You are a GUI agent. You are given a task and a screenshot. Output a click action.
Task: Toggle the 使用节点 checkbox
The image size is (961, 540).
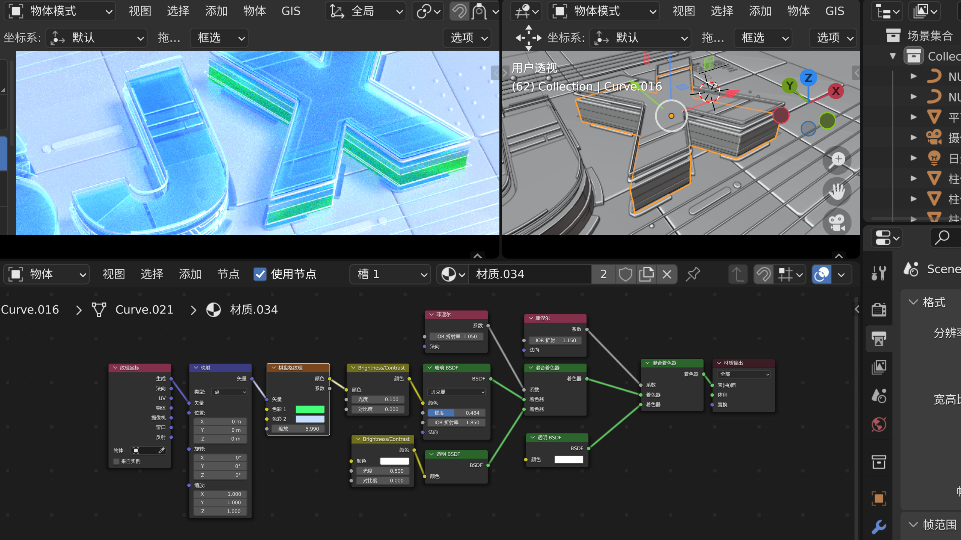pyautogui.click(x=260, y=274)
